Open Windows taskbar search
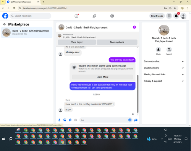This screenshot has width=191, height=151. [x=11, y=139]
